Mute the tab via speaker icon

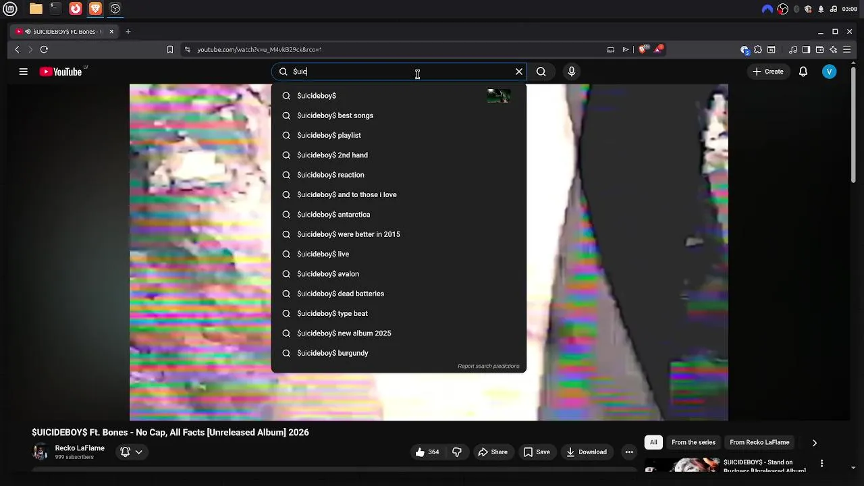pos(28,32)
